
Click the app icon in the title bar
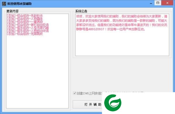coord(4,3)
